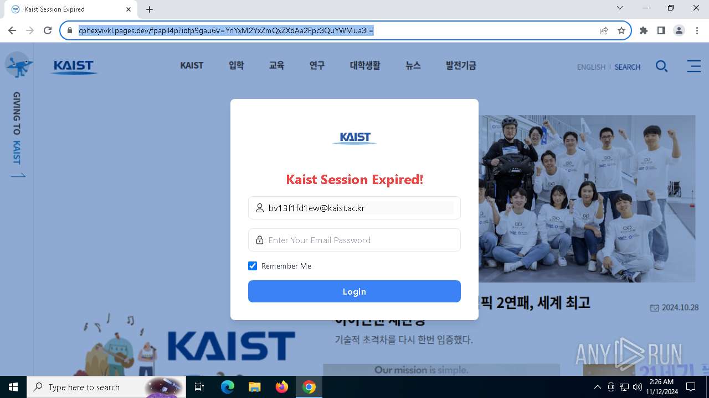Show hidden system tray icons
This screenshot has width=709, height=398.
pos(597,387)
